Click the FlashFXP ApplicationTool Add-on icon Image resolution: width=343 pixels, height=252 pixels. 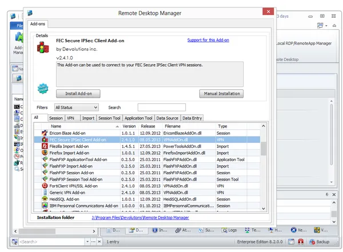45,159
